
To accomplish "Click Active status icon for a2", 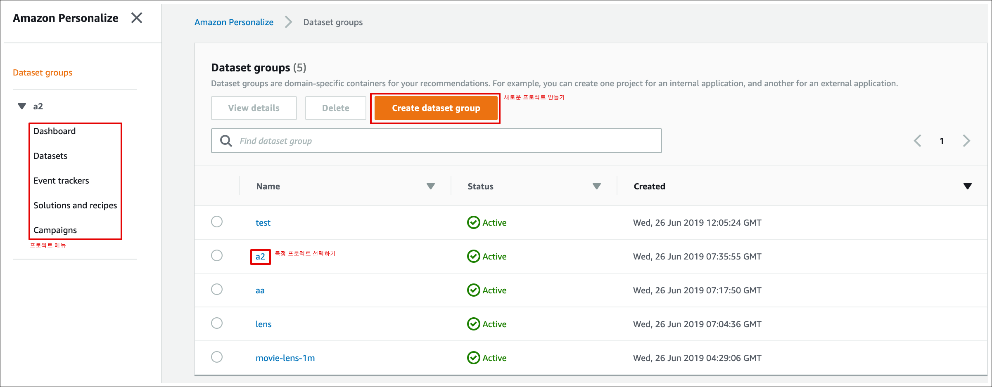I will (x=473, y=256).
